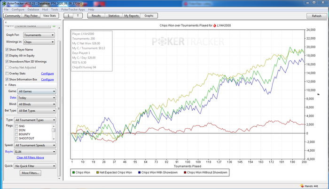Uncheck Show Player Name
This screenshot has height=189, width=329.
pyautogui.click(x=7, y=49)
